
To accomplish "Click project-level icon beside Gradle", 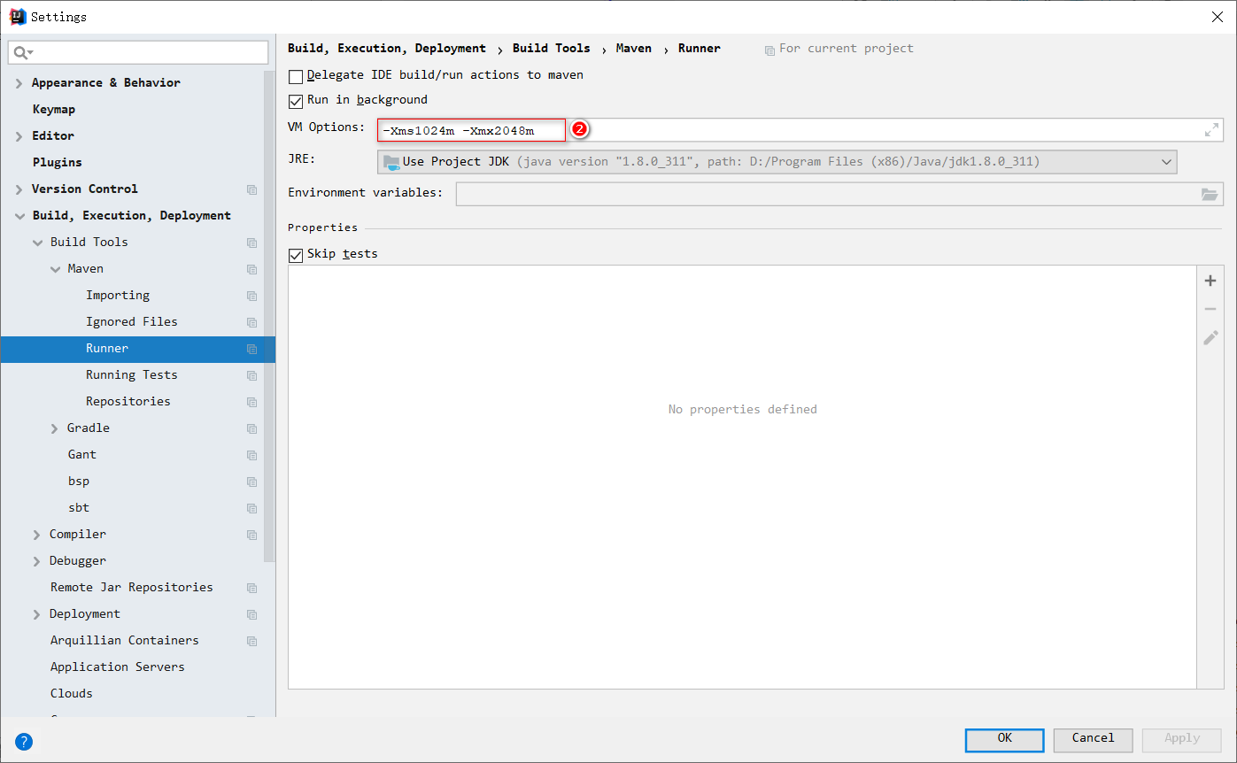I will click(x=252, y=428).
